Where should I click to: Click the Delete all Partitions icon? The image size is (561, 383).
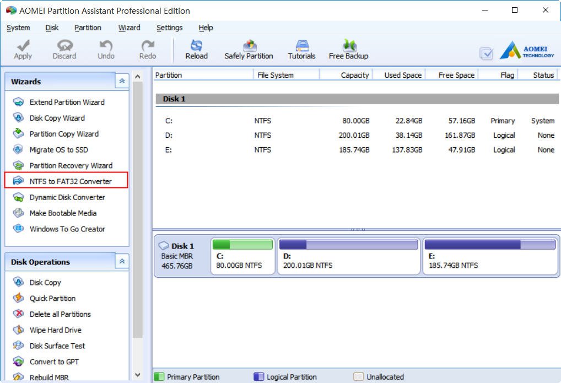[18, 314]
